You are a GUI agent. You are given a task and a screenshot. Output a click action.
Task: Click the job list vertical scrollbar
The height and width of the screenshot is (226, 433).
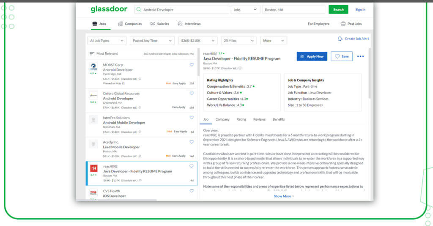[198, 63]
